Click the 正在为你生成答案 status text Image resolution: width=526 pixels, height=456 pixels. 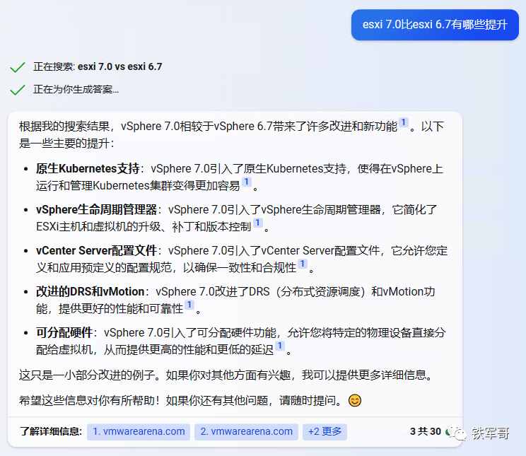[x=76, y=90]
